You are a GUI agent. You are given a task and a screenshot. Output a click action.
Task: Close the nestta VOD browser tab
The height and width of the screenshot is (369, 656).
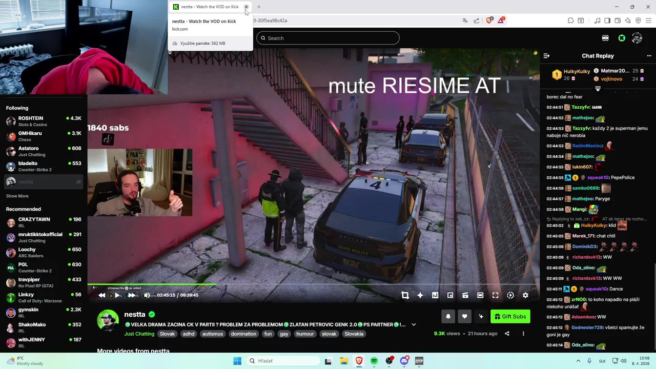[x=246, y=7]
